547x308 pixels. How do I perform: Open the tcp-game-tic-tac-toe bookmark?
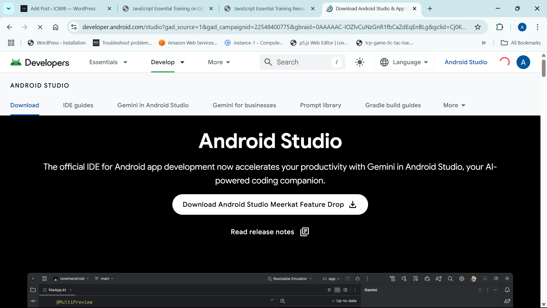tap(385, 43)
